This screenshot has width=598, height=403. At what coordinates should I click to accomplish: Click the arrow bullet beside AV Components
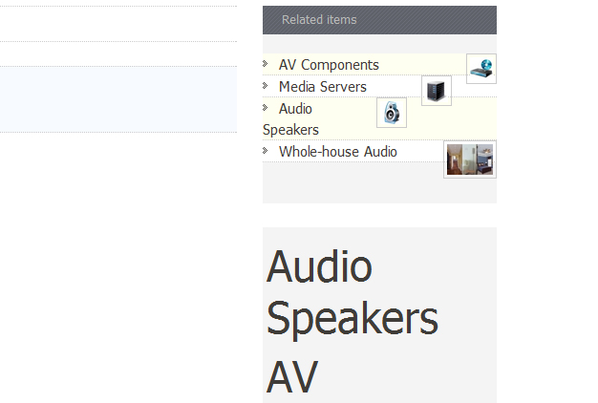click(266, 64)
